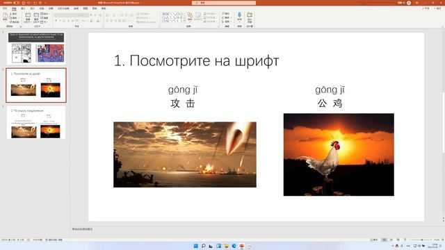The image size is (445, 250).
Task: Click the Redo arrow in title bar
Action: pos(35,3)
